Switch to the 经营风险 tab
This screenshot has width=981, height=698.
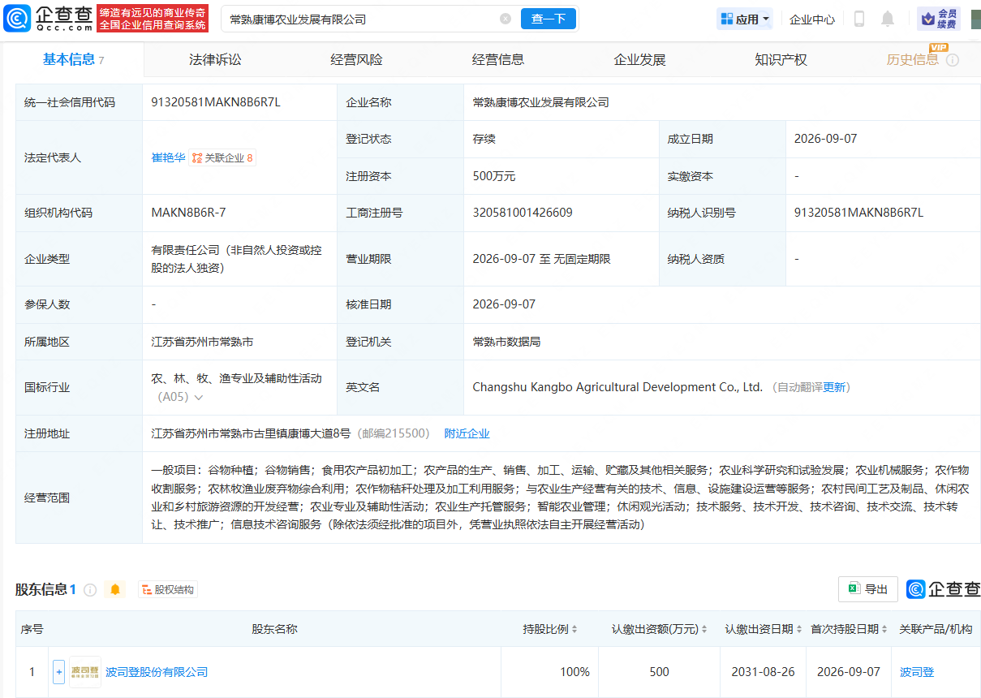[356, 59]
